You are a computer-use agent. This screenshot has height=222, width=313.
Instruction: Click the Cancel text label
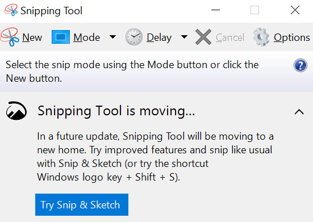point(230,37)
